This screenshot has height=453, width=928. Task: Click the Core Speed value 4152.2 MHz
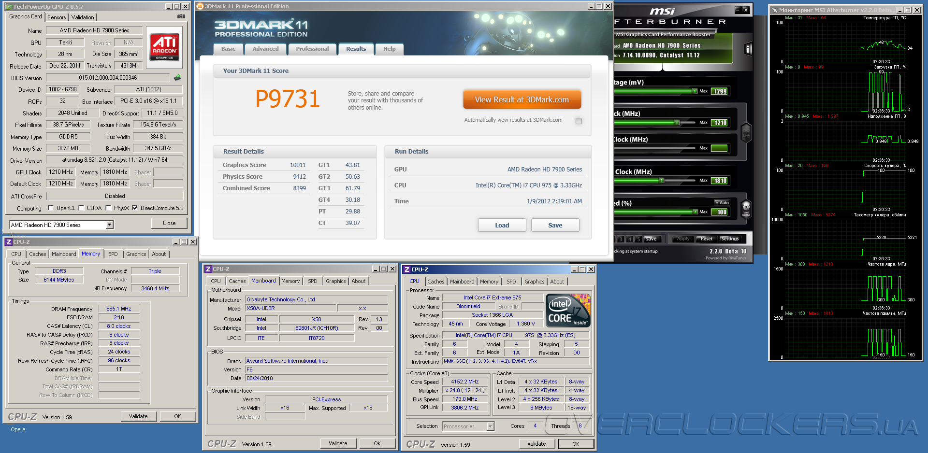465,382
